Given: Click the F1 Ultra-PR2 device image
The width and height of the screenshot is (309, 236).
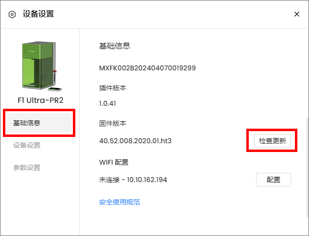Looking at the screenshot, I should click(x=42, y=66).
